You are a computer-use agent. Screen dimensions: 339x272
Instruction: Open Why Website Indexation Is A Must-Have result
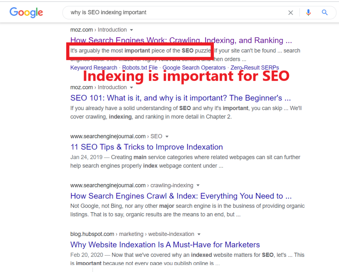pyautogui.click(x=165, y=245)
